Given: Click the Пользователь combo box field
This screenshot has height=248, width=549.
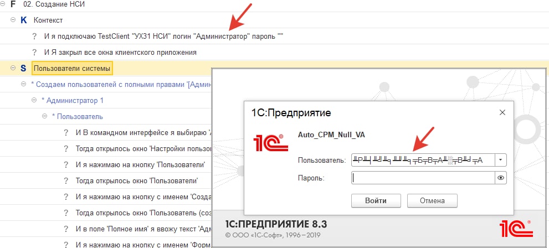Looking at the screenshot, I should 423,160.
